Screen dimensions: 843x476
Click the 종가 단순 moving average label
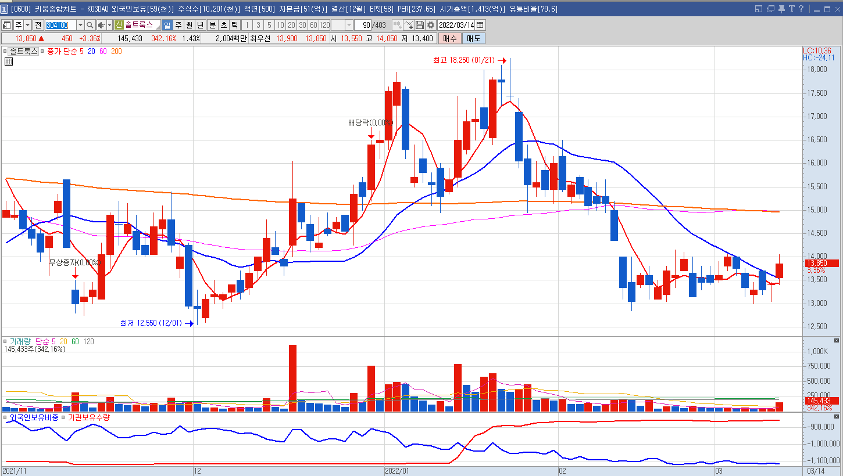tap(63, 51)
